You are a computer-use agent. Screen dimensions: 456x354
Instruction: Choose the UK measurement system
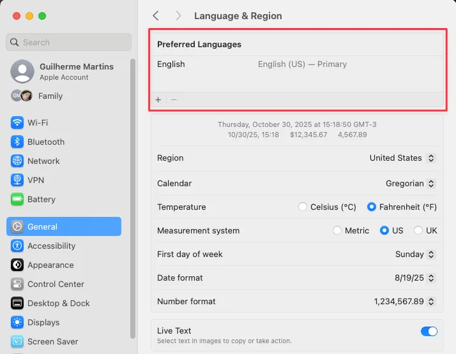[x=418, y=230]
